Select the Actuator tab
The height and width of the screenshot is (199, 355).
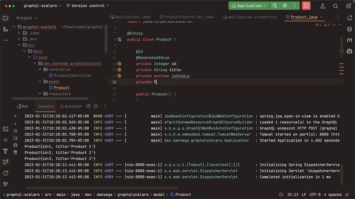71,106
